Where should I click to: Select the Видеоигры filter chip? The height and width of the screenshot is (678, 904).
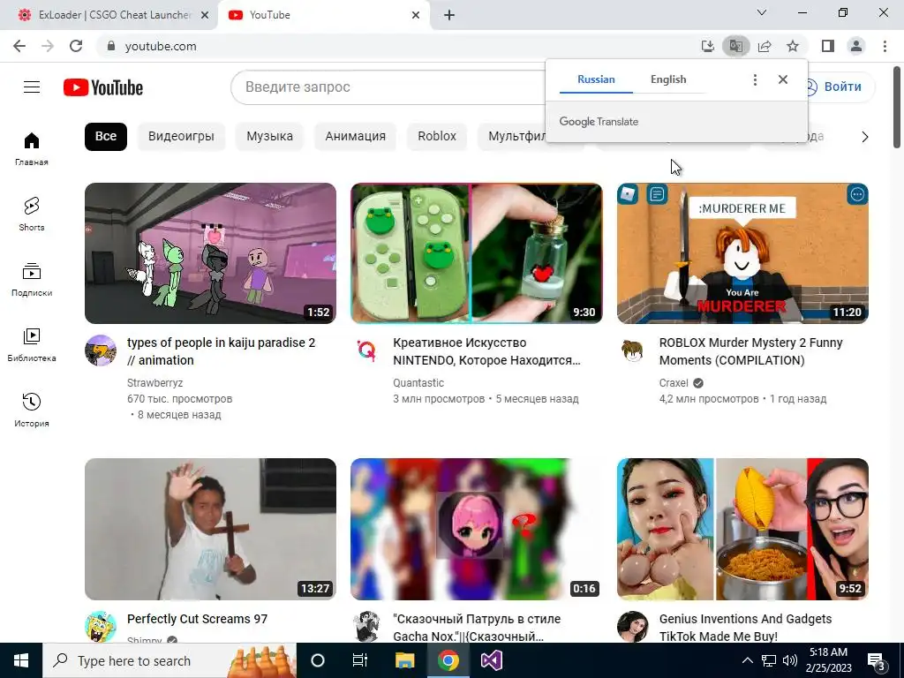tap(181, 136)
